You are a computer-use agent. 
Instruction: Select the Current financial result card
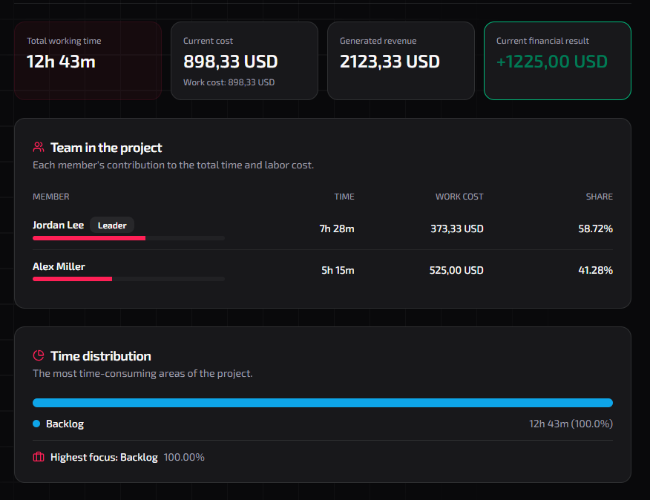[x=557, y=61]
